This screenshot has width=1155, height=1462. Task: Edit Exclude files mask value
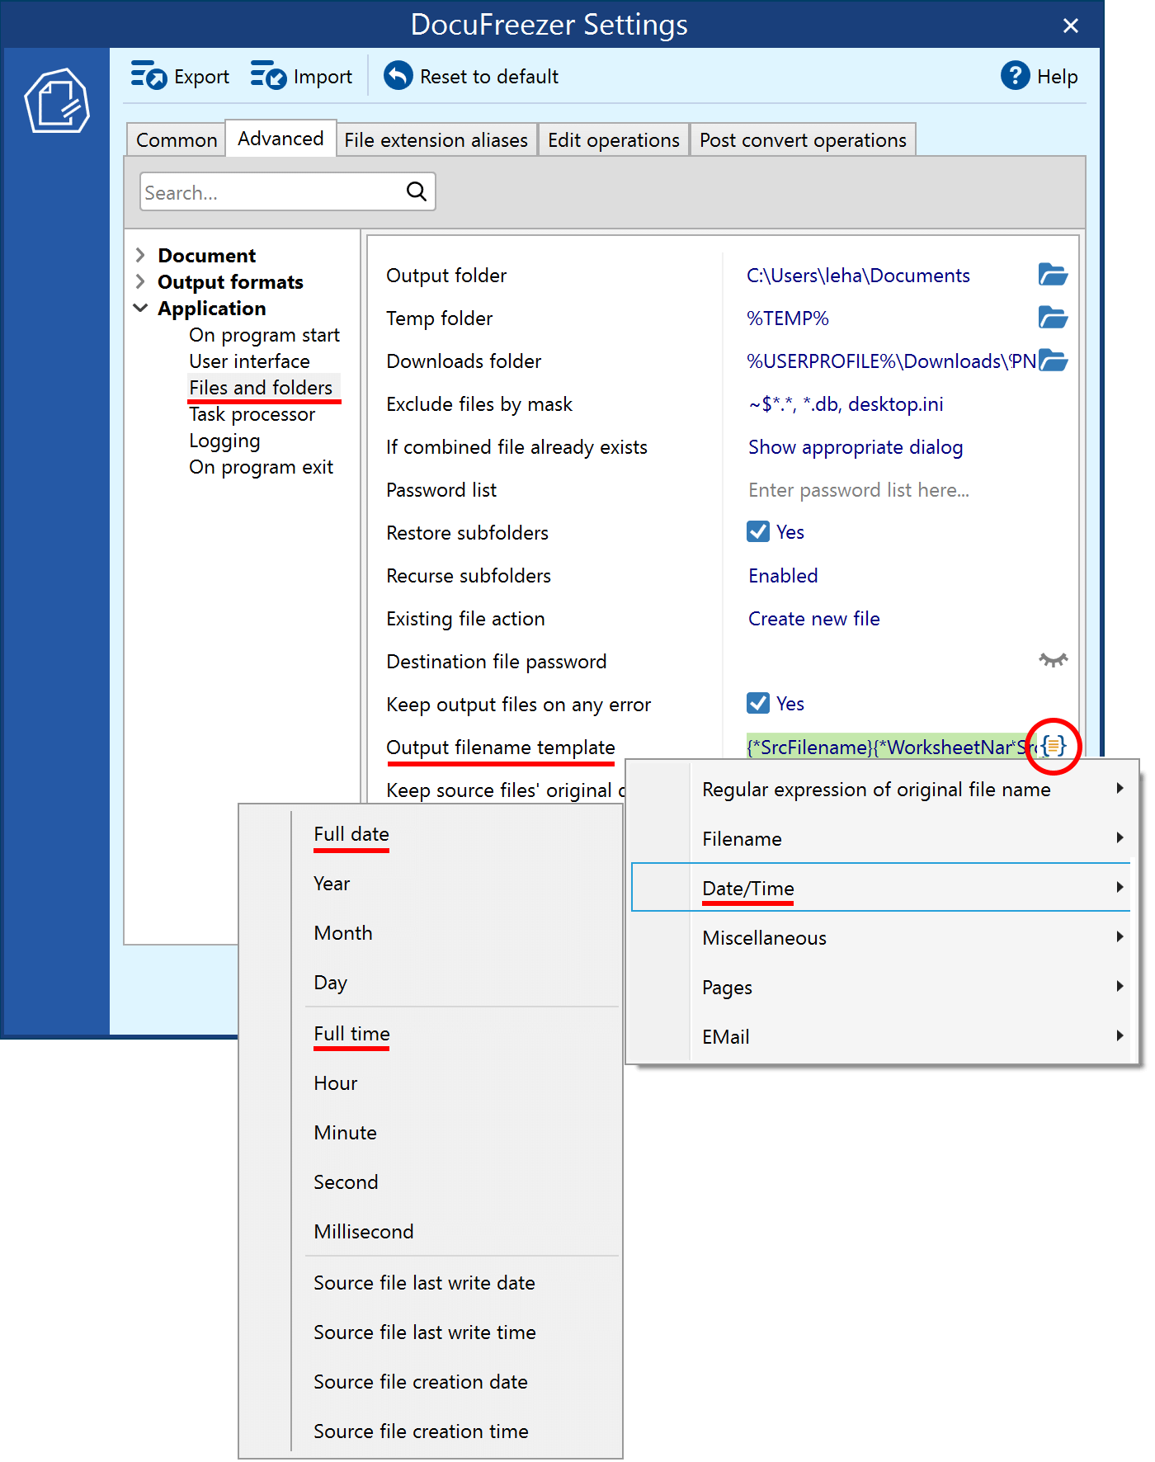pyautogui.click(x=846, y=404)
